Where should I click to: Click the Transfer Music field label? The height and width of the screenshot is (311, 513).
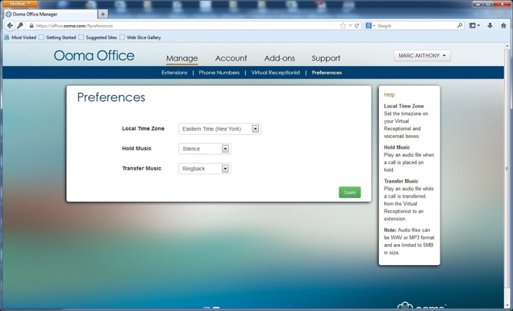coord(142,168)
